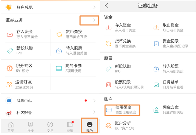This screenshot has height=135, width=196.
Task: Tap 取出资金 withdraw funds icon
Action: tap(156, 28)
